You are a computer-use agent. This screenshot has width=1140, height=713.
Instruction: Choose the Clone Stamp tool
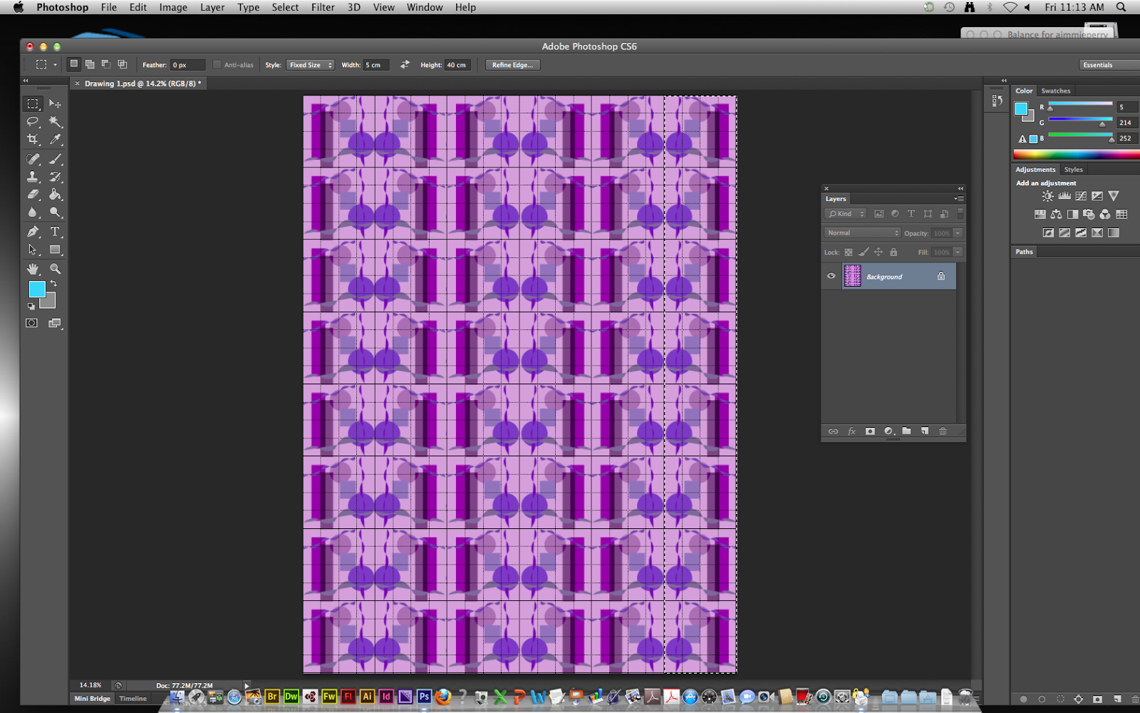point(33,177)
